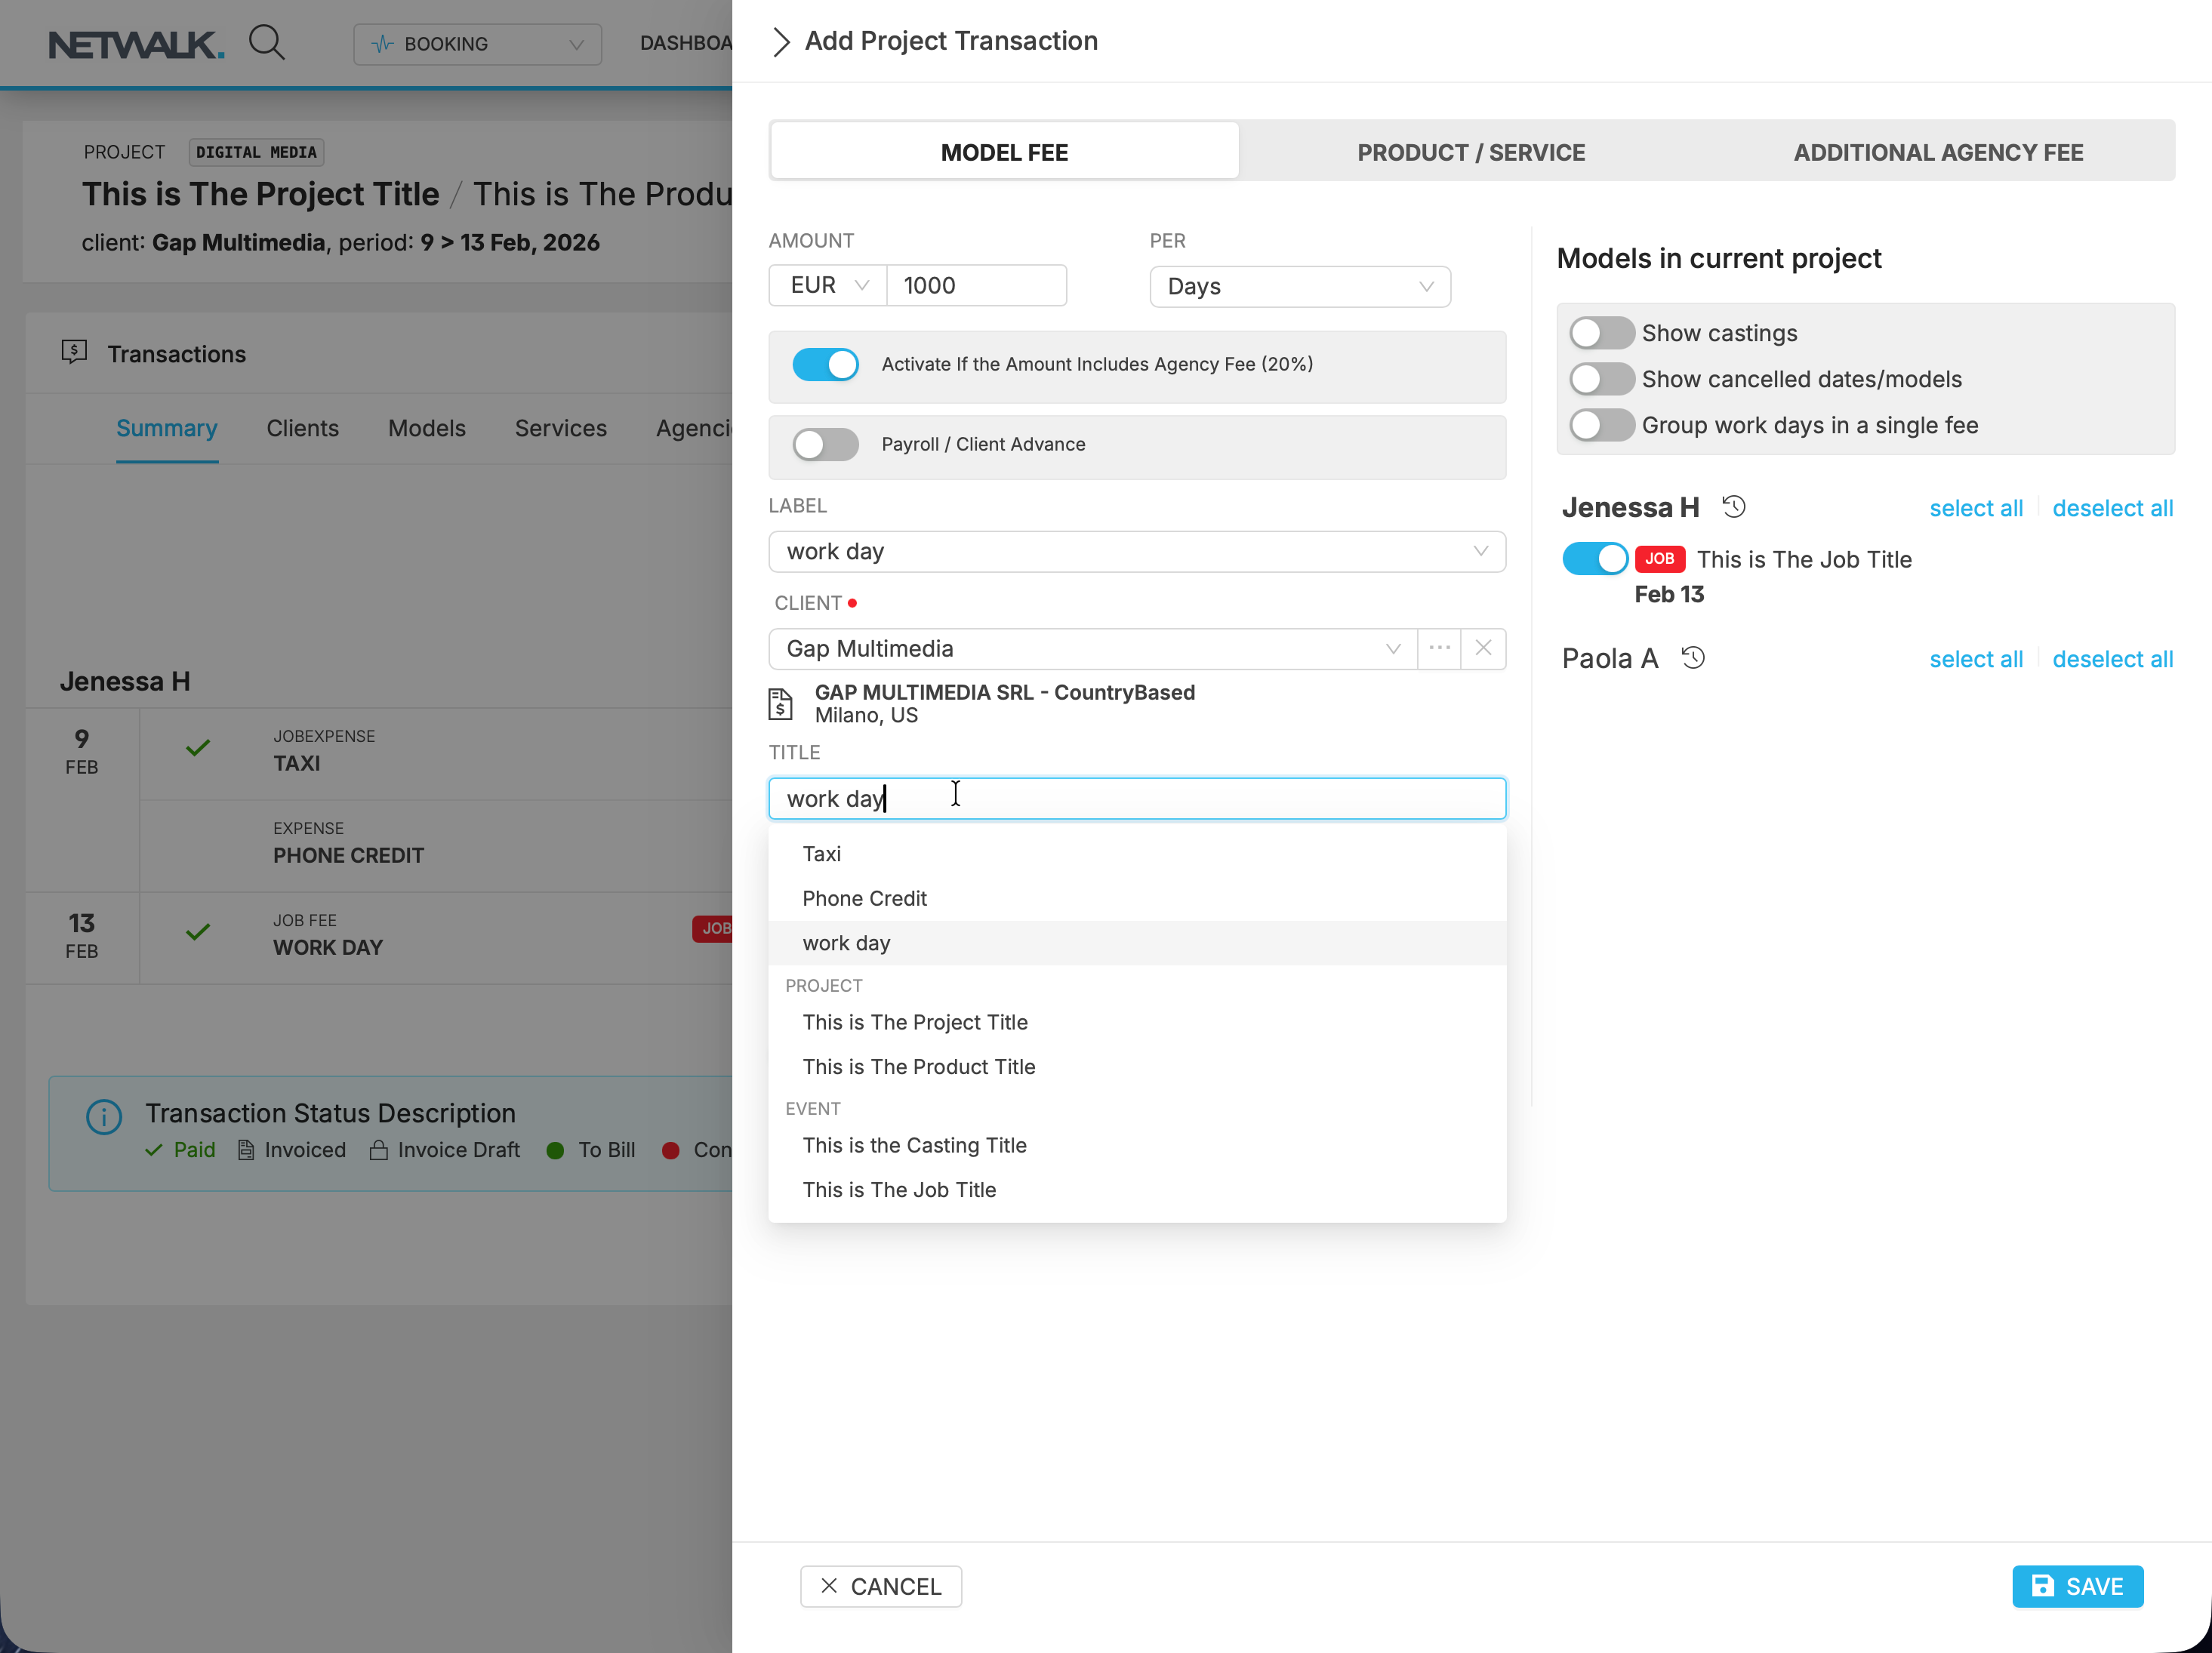
Task: Click history icon next to Jenessa H
Action: 1734,507
